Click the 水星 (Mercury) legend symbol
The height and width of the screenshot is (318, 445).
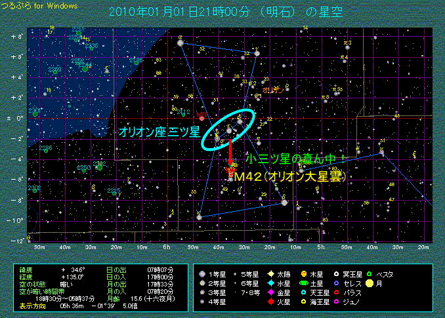pos(270,283)
